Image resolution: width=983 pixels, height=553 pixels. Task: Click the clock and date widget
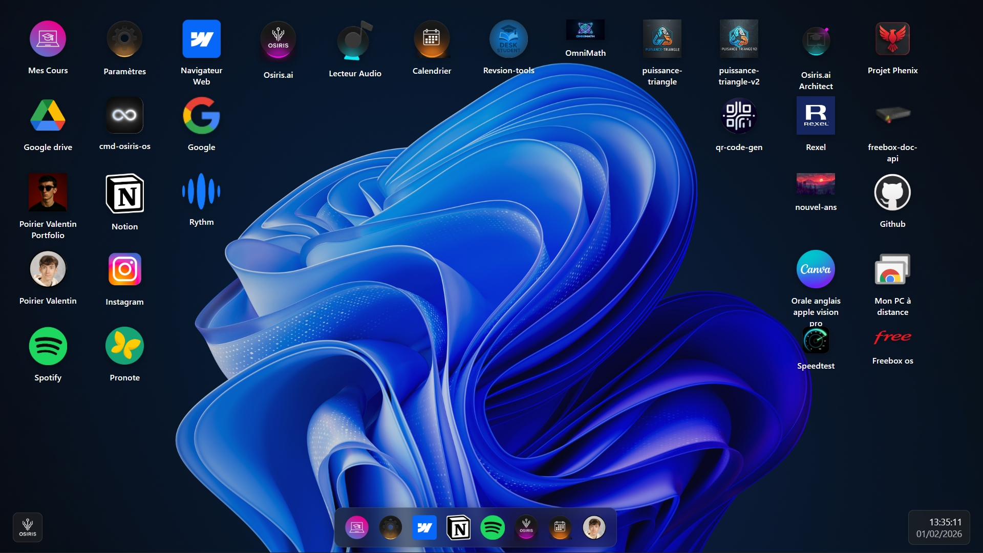pos(939,528)
